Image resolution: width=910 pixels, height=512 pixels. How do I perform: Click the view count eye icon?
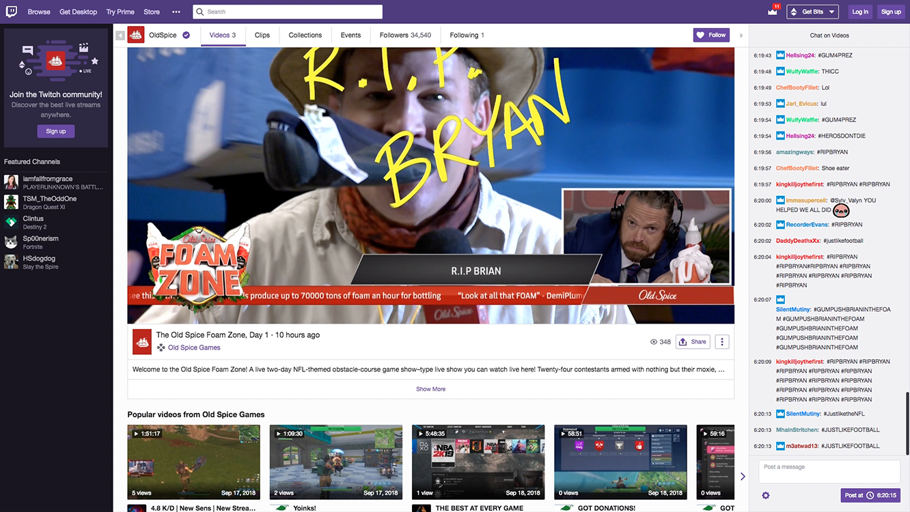tap(654, 342)
